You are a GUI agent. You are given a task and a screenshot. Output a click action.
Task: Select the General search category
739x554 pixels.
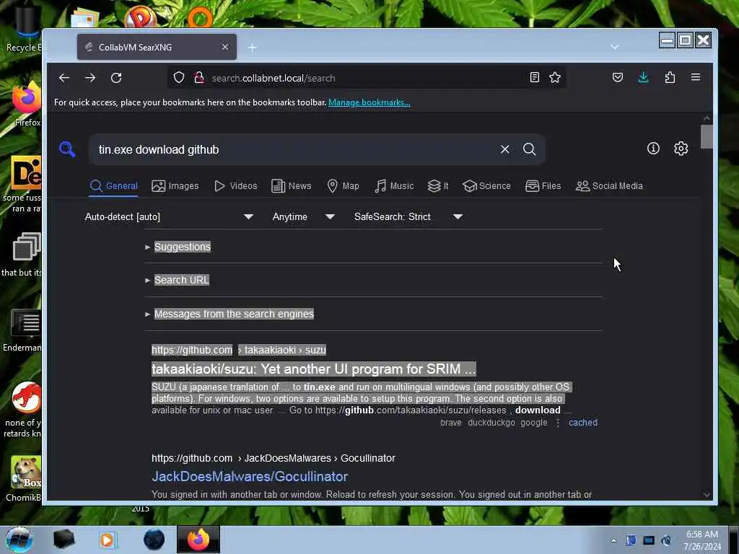[113, 186]
